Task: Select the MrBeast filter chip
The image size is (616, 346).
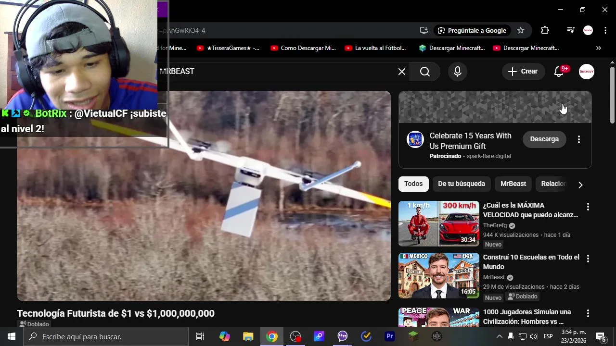Action: coord(513,184)
